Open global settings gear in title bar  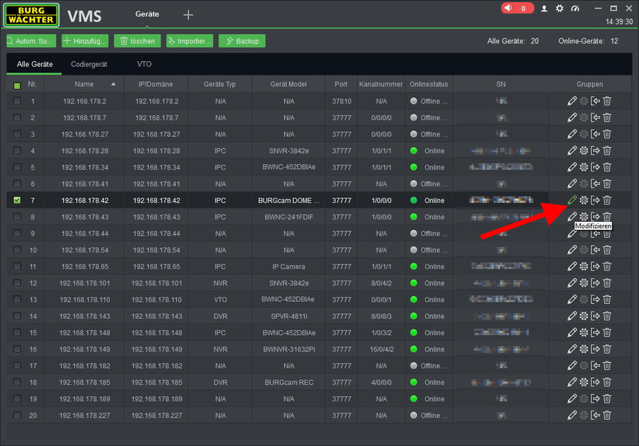coord(559,9)
